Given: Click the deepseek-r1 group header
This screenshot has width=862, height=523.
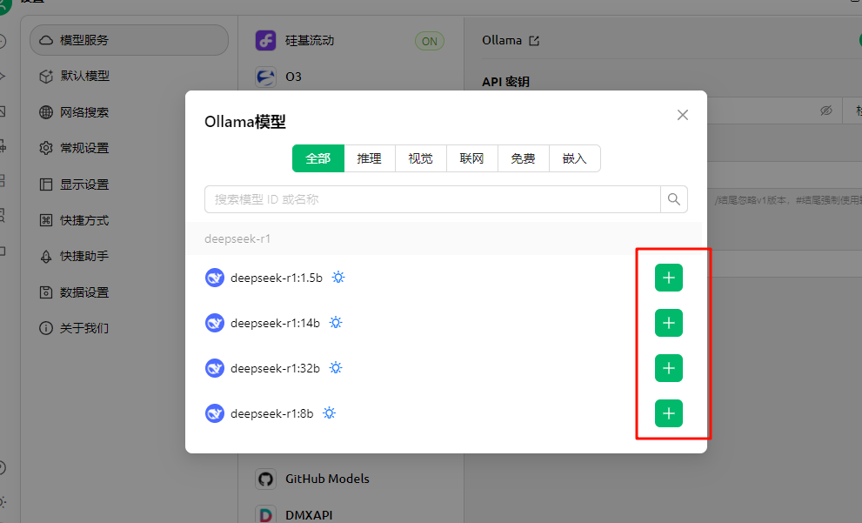Looking at the screenshot, I should [x=444, y=238].
